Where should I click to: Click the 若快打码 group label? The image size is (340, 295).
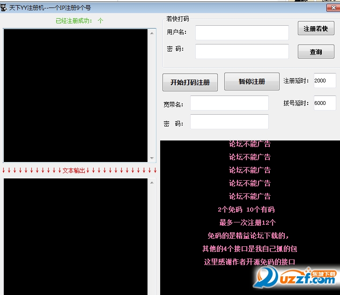pyautogui.click(x=177, y=19)
